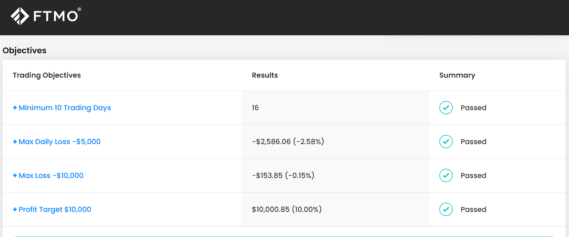The width and height of the screenshot is (569, 237).
Task: Click the FTMO diamond logo emblem
Action: click(x=20, y=16)
